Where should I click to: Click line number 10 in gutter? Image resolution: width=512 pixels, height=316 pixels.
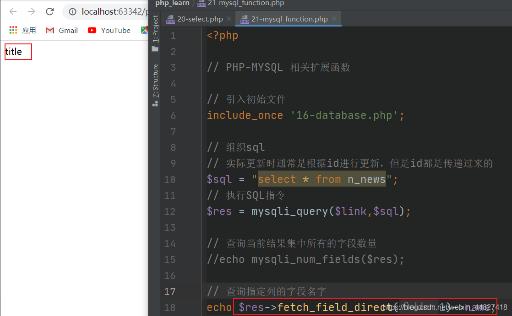tap(170, 179)
